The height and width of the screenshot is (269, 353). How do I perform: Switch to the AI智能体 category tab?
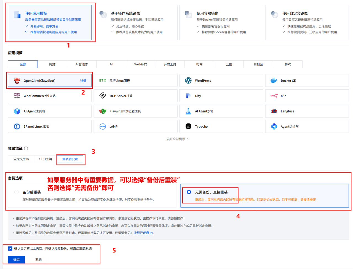(x=82, y=64)
